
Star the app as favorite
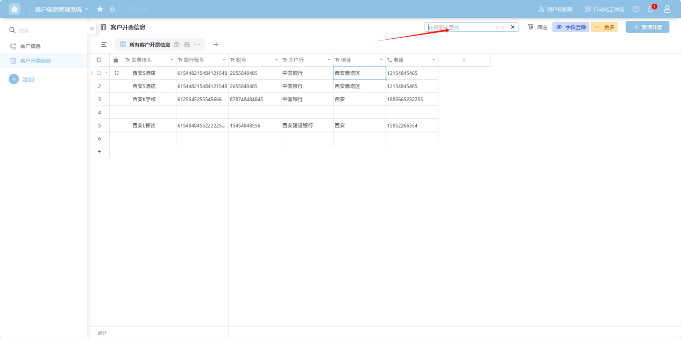100,9
